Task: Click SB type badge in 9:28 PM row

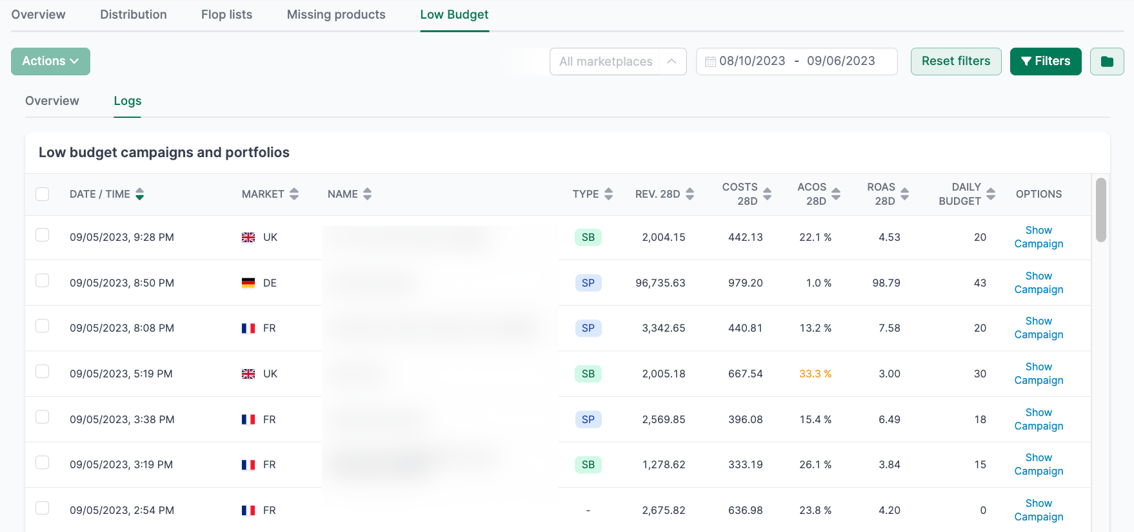Action: pyautogui.click(x=588, y=237)
